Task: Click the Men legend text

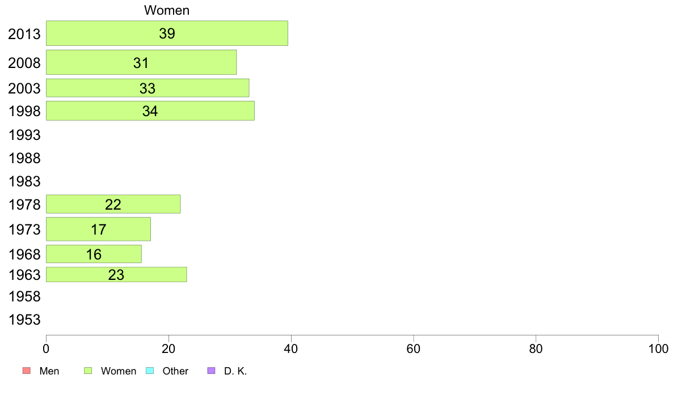Action: 49,371
